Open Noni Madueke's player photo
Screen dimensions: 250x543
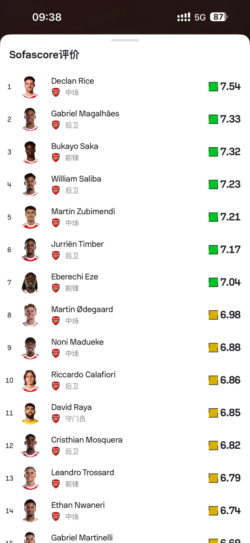pyautogui.click(x=30, y=348)
